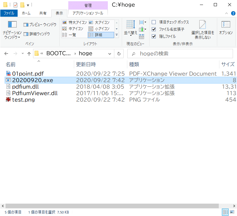This screenshot has height=216, width=237.
Task: Refresh the hoge folder view
Action: click(x=119, y=54)
